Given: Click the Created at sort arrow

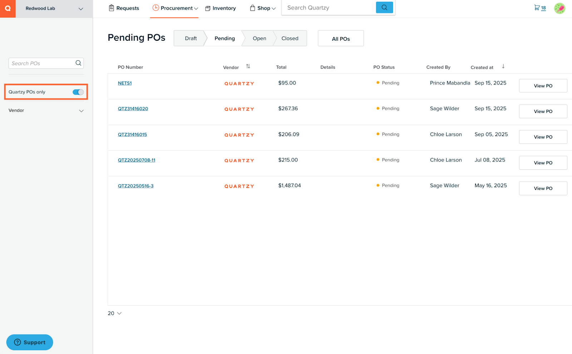Looking at the screenshot, I should click(x=503, y=66).
